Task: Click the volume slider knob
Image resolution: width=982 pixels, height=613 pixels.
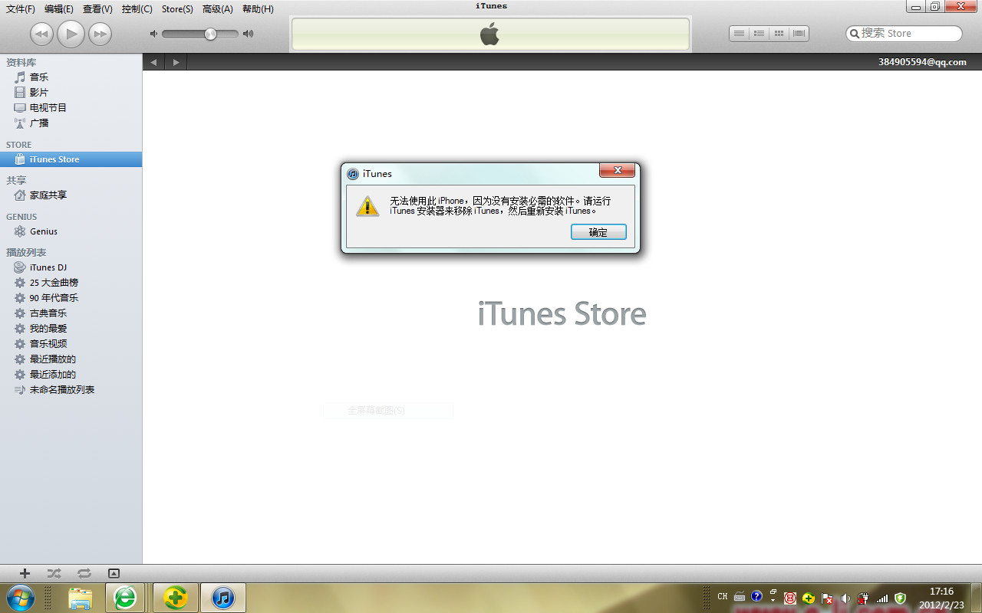Action: (x=210, y=34)
